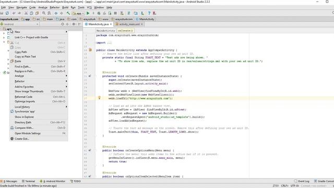Click the Forward navigation arrow icon
This screenshot has height=188, width=334.
[x=62, y=13]
